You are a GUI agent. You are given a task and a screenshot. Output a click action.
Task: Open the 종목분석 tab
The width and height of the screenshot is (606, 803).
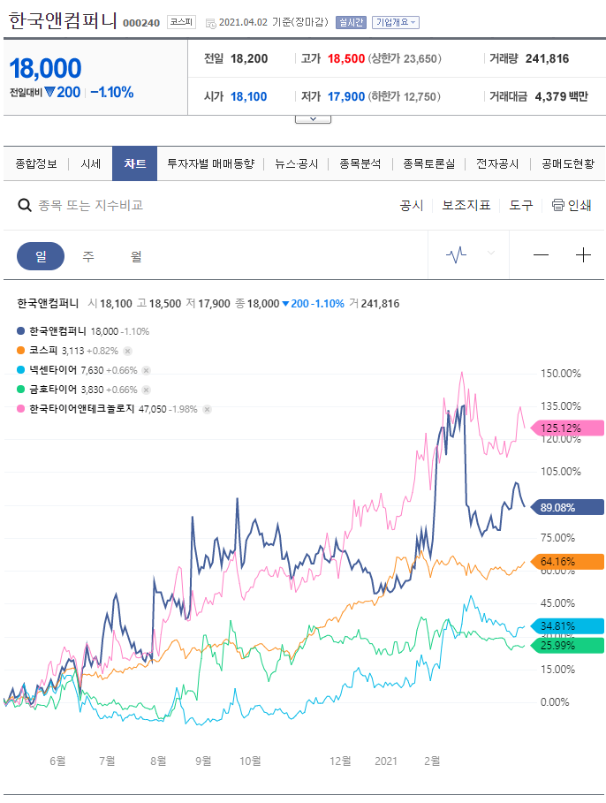click(x=360, y=164)
